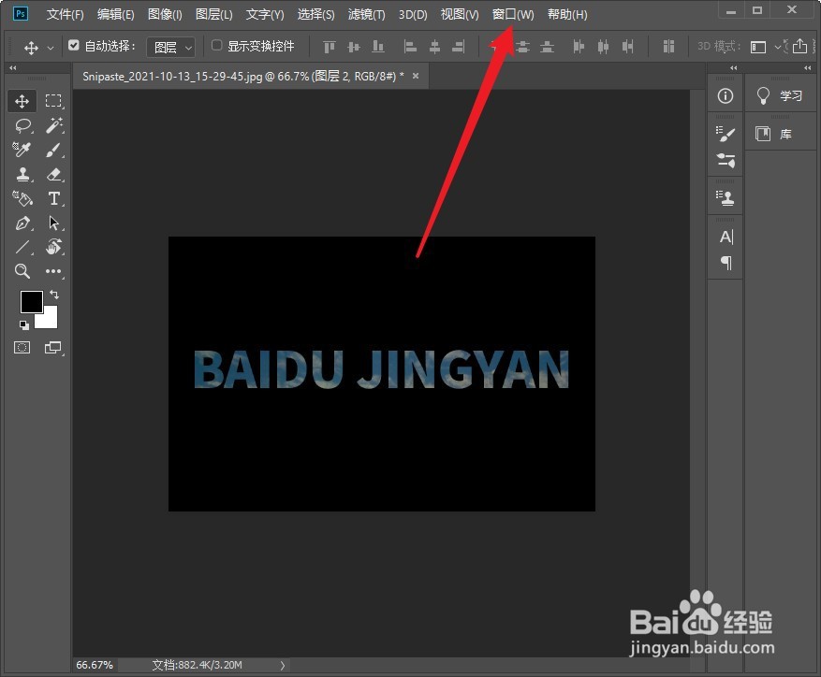Click the black foreground color swatch

pyautogui.click(x=30, y=300)
